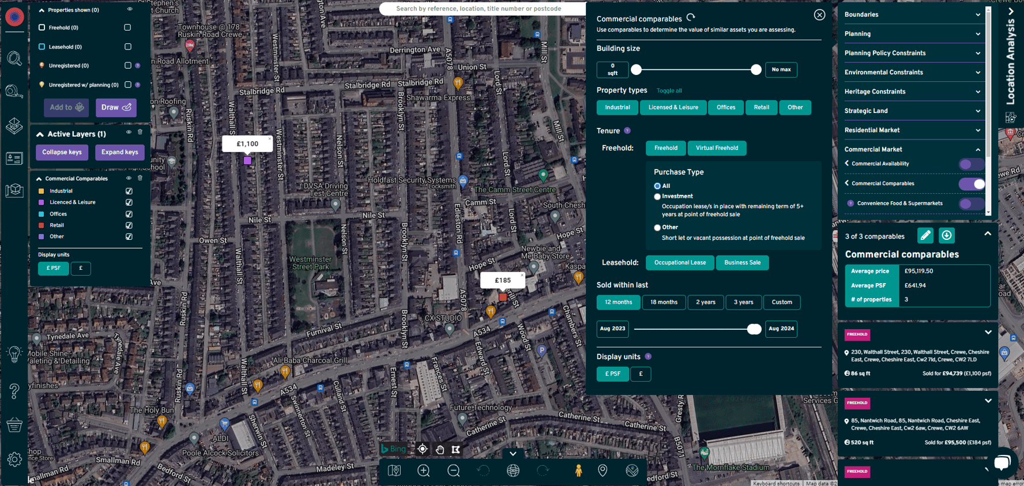Click the locate me target icon
This screenshot has height=486, width=1024.
(x=423, y=449)
